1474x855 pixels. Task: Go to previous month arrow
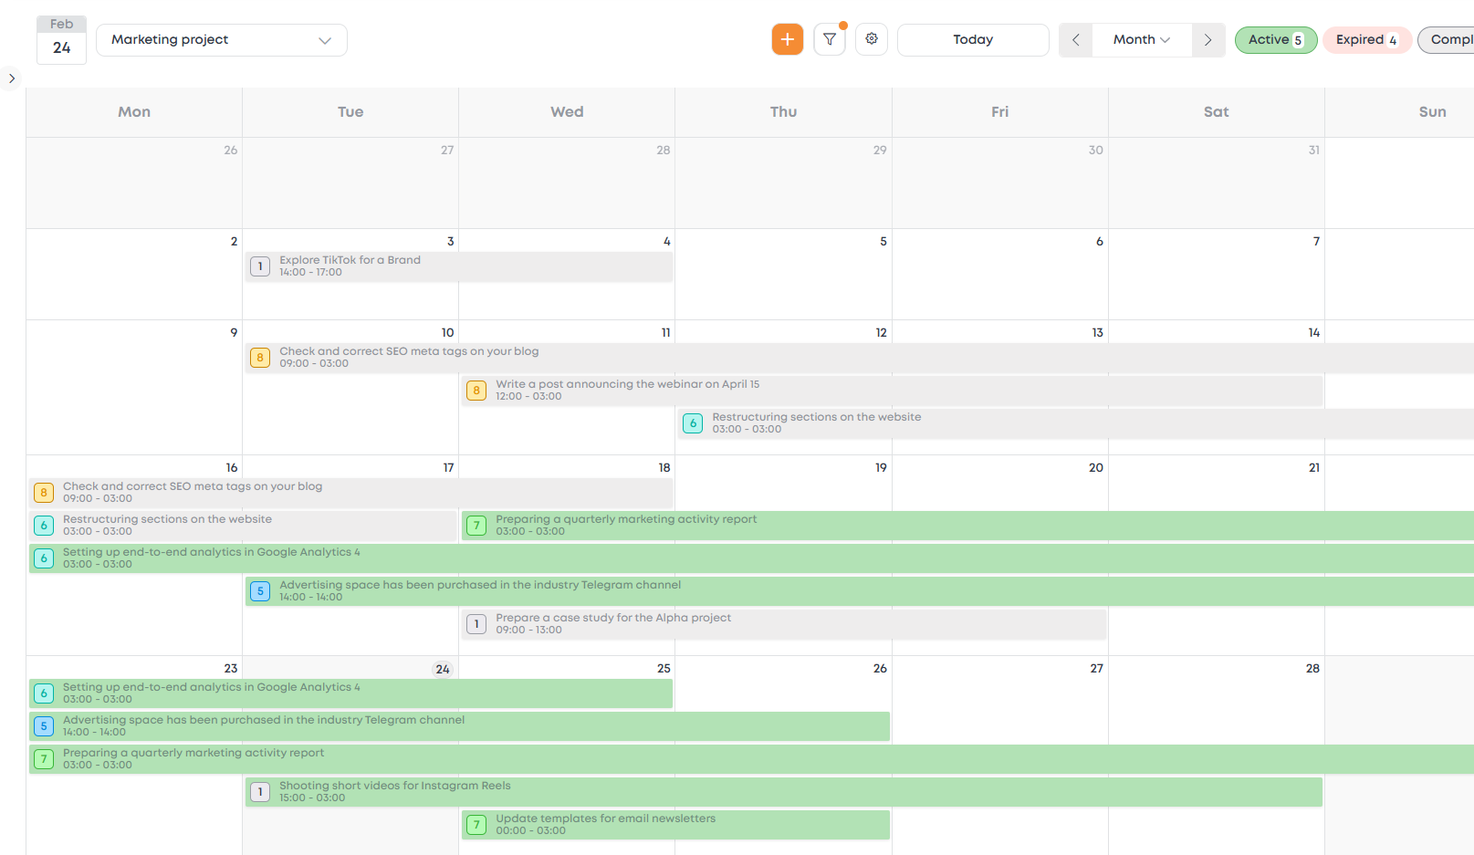[1075, 40]
